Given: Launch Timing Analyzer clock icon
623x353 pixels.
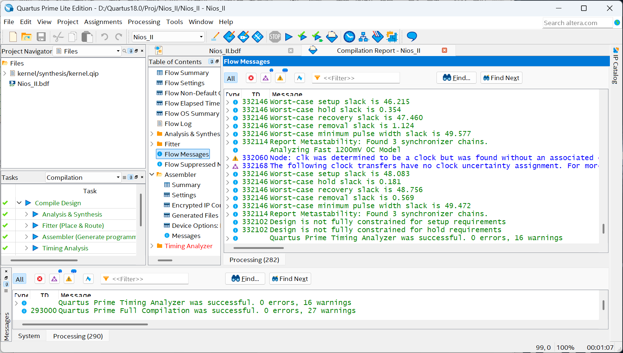Looking at the screenshot, I should (349, 36).
